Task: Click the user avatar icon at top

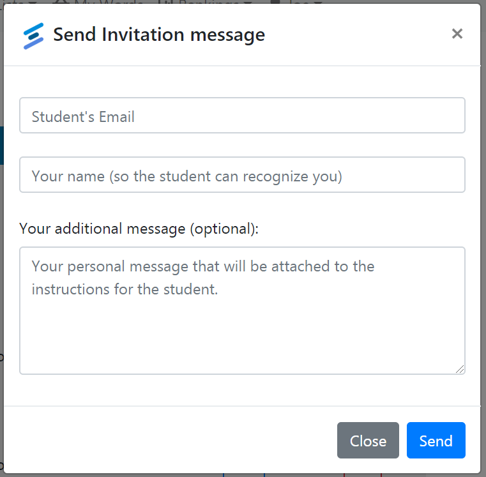Action: click(275, 2)
